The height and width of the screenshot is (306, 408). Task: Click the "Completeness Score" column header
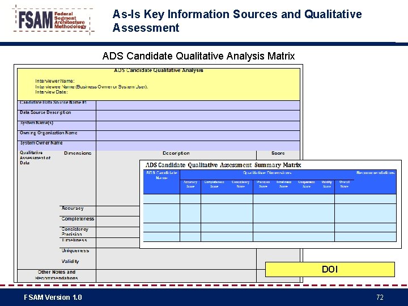(x=214, y=184)
